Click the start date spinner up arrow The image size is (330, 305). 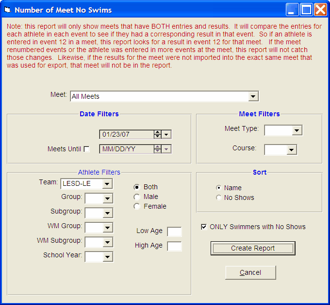point(157,132)
